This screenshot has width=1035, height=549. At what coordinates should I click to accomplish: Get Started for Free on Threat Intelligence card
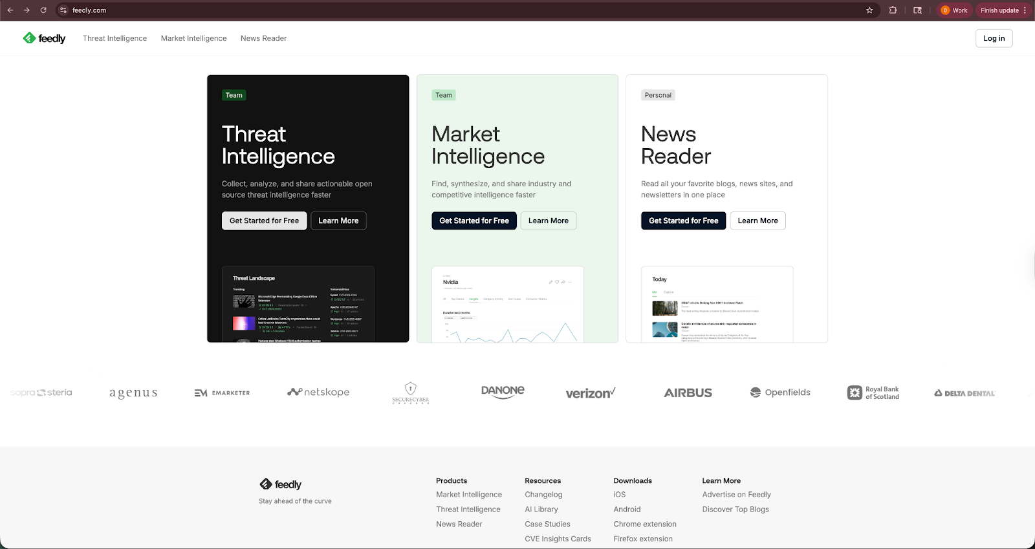point(264,221)
